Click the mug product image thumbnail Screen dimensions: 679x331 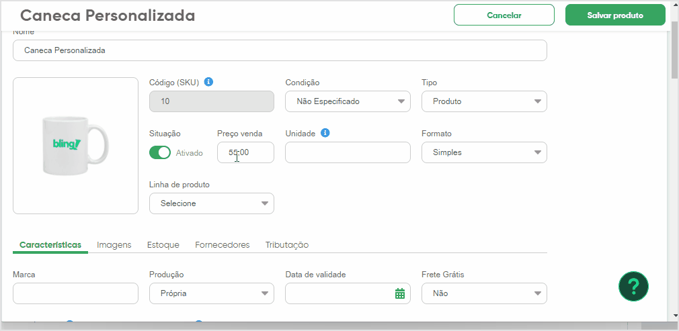coord(76,146)
